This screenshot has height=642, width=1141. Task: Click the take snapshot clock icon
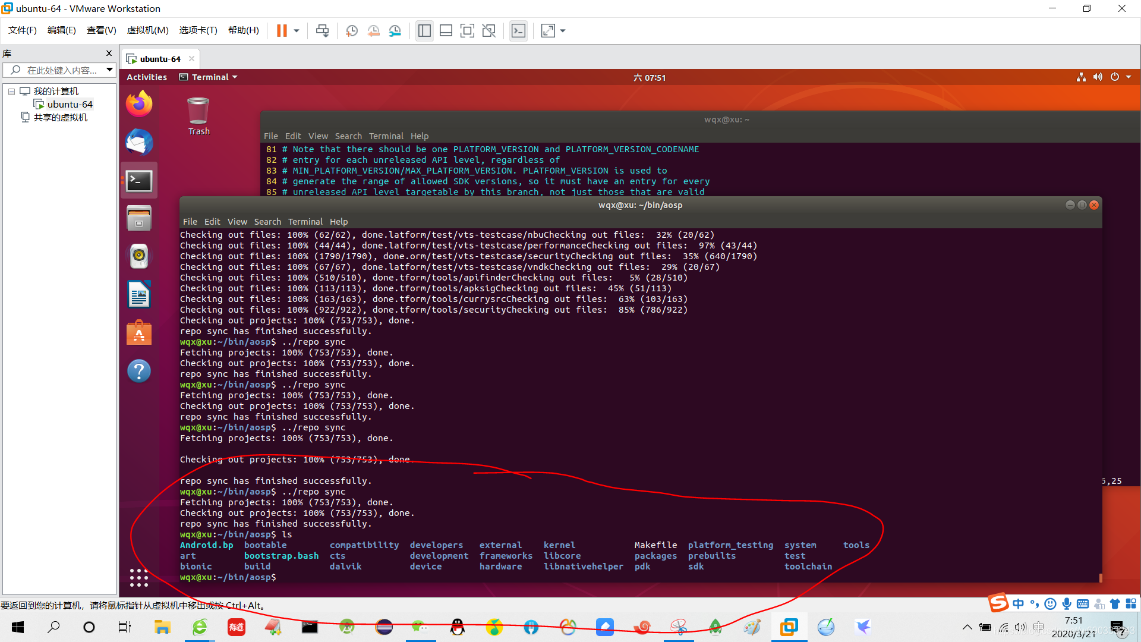(x=352, y=30)
